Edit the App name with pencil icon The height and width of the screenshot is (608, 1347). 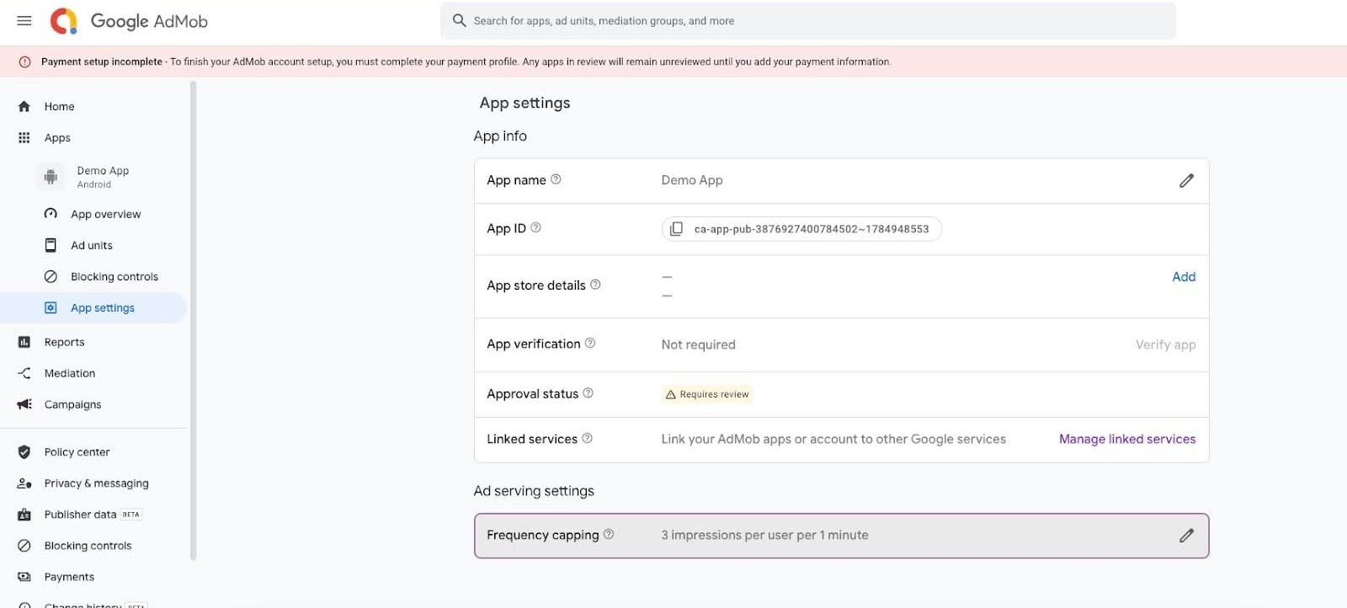1186,180
